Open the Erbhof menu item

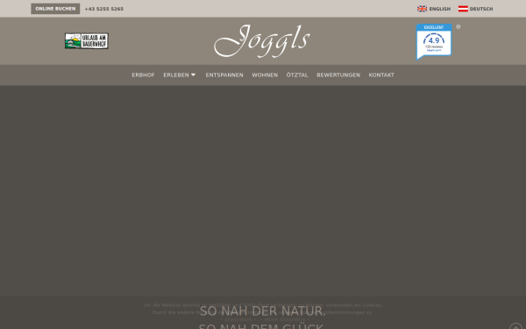click(x=143, y=75)
